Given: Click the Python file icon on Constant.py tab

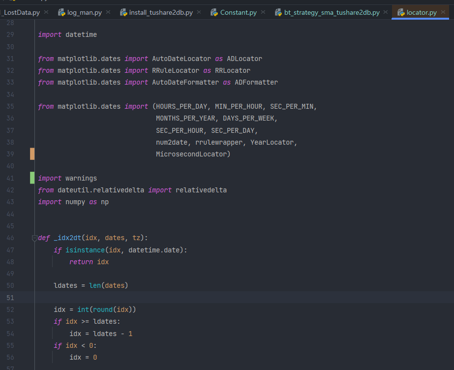Looking at the screenshot, I should (x=214, y=12).
